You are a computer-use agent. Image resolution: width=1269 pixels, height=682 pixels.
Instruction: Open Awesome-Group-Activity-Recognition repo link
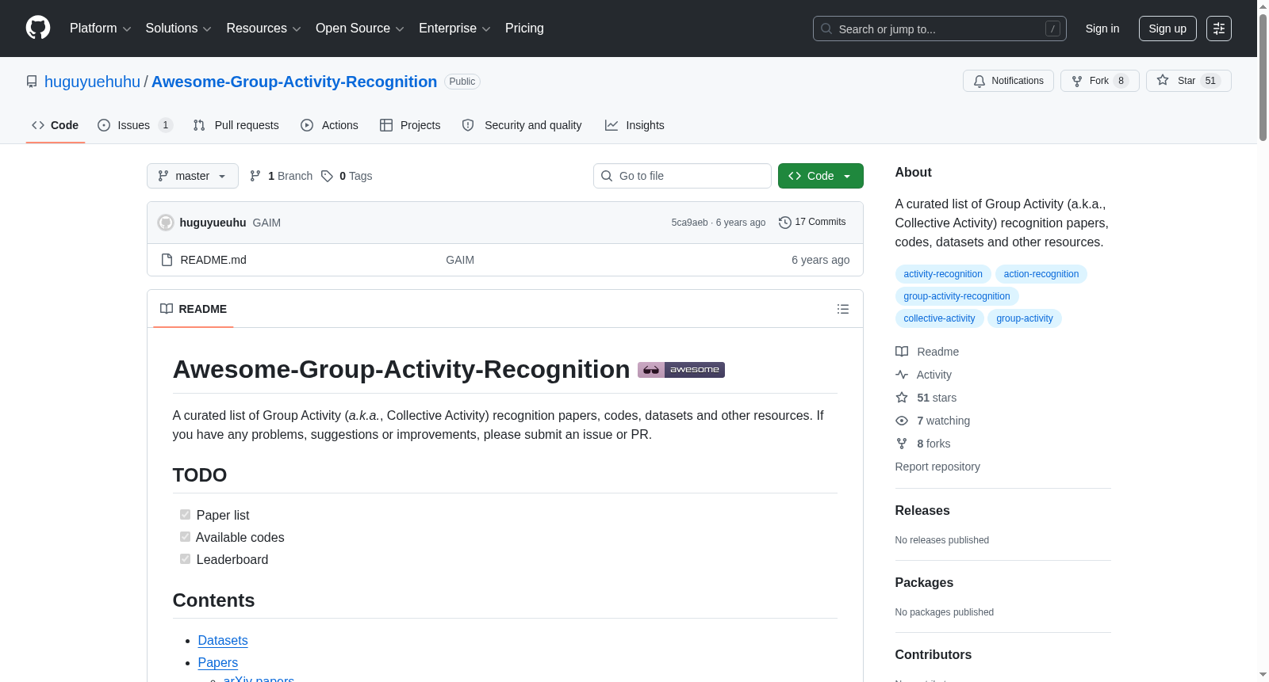click(x=294, y=82)
